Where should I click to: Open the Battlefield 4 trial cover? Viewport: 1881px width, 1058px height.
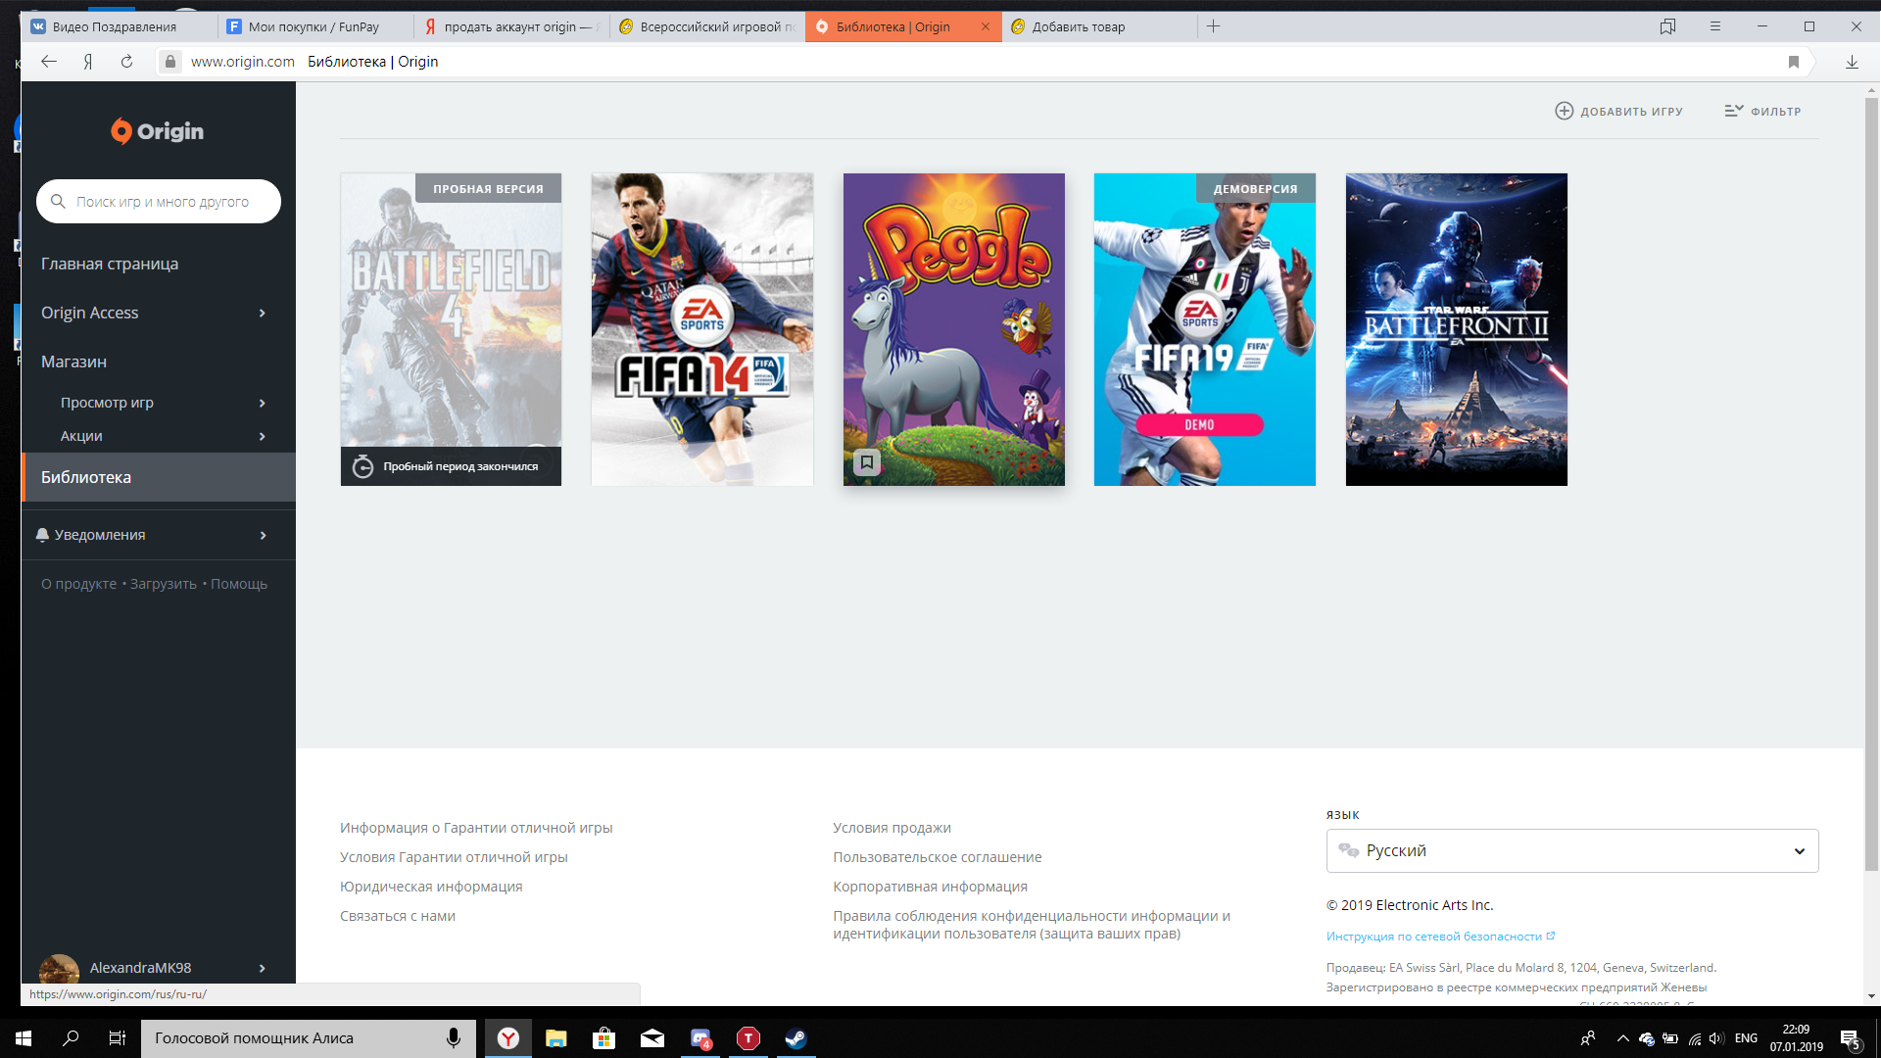coord(451,329)
